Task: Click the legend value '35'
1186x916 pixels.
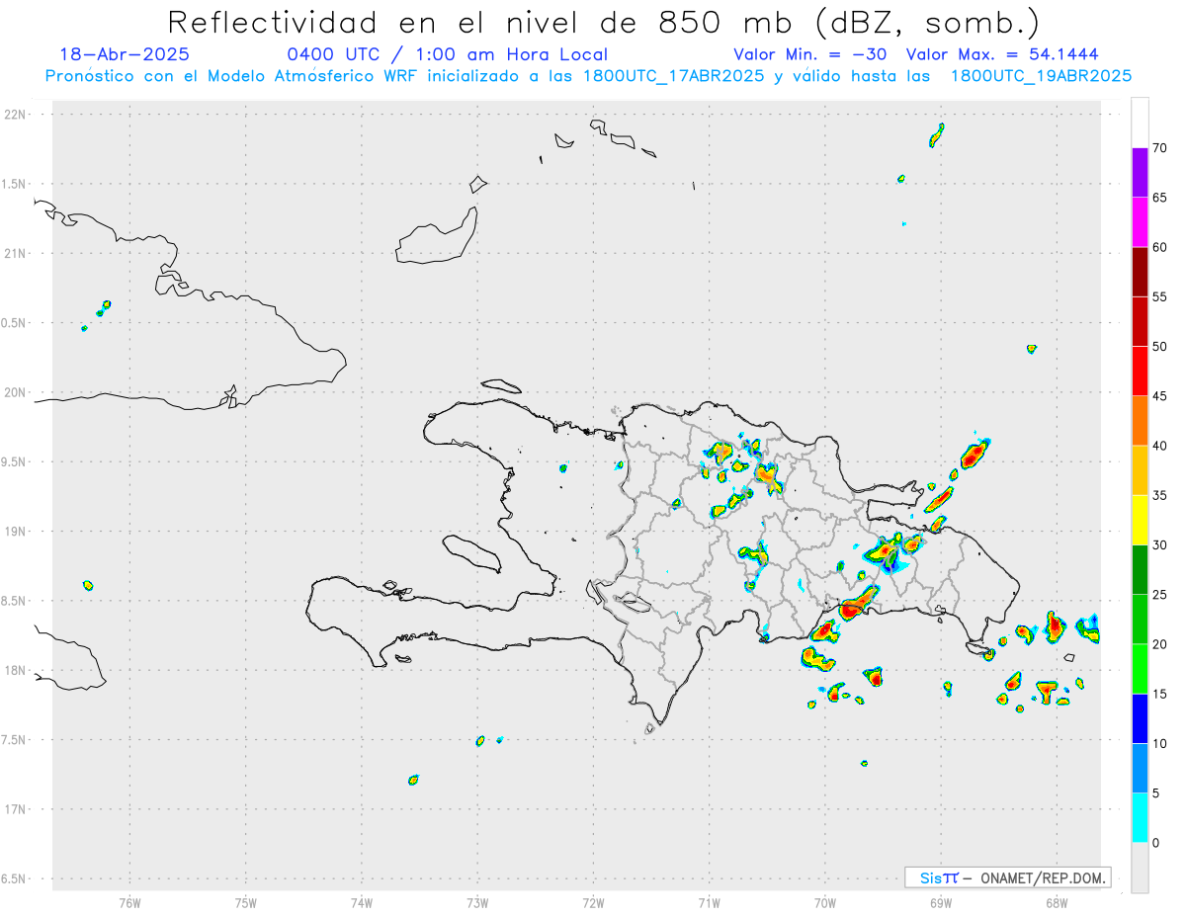Action: coord(1159,495)
